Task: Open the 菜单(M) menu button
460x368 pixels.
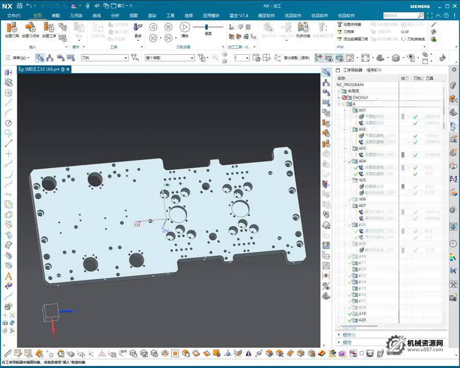Action: [x=19, y=58]
